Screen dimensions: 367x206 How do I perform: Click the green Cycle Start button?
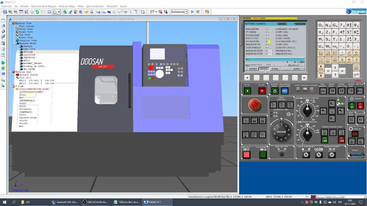point(263,155)
